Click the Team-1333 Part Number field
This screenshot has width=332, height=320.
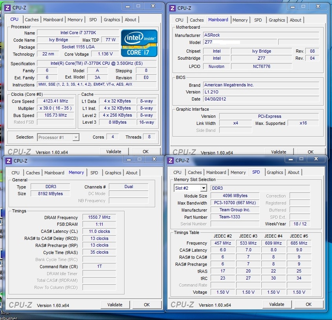(x=235, y=217)
